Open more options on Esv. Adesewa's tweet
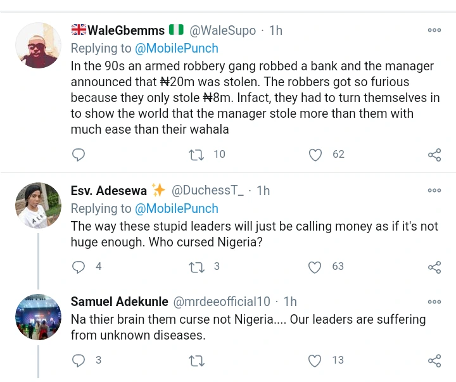 click(x=434, y=190)
